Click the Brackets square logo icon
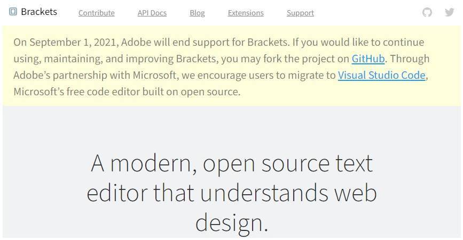This screenshot has height=240, width=463. [x=13, y=12]
